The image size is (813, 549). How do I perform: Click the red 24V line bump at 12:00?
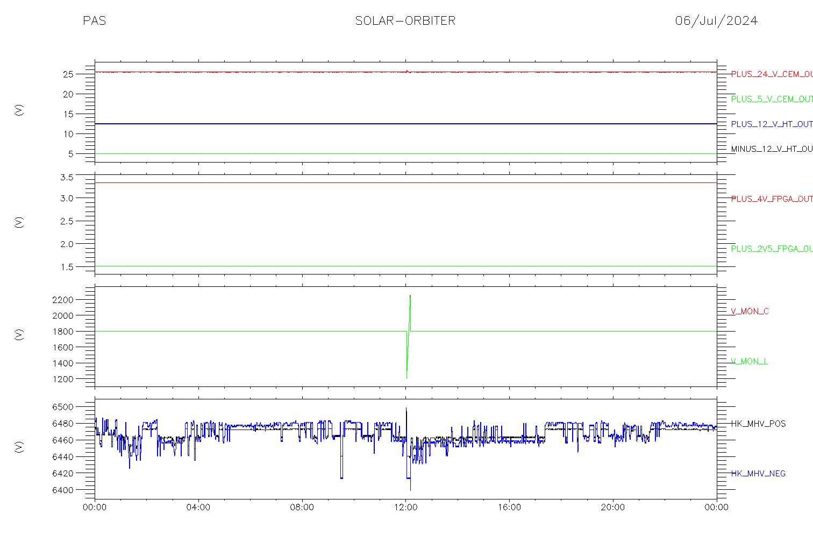click(408, 71)
